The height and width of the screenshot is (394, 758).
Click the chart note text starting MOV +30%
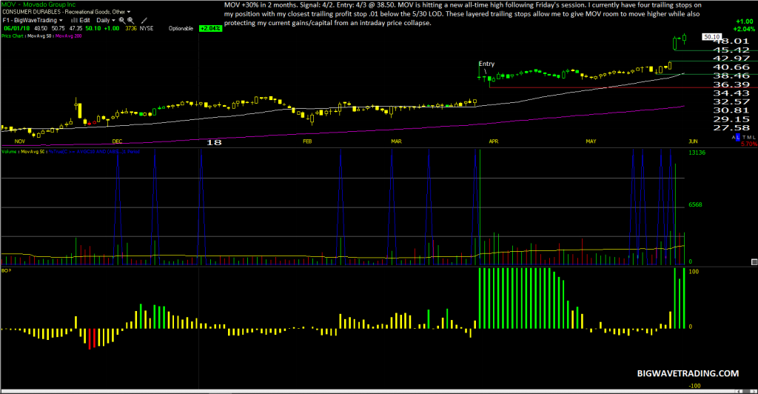tap(463, 13)
